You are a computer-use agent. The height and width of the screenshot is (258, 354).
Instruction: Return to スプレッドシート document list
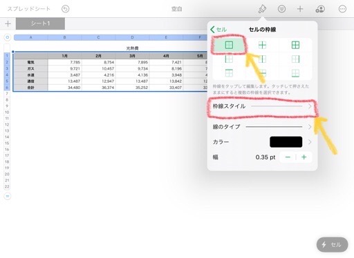point(28,9)
